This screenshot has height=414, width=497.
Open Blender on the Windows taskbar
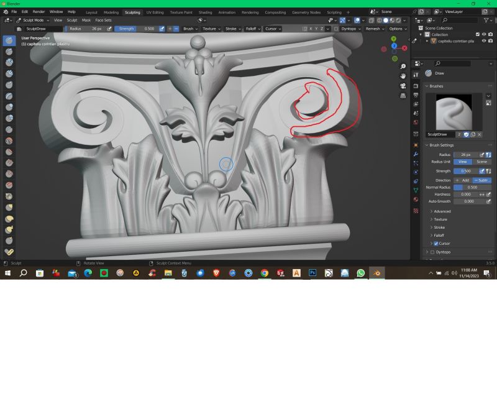(x=376, y=273)
